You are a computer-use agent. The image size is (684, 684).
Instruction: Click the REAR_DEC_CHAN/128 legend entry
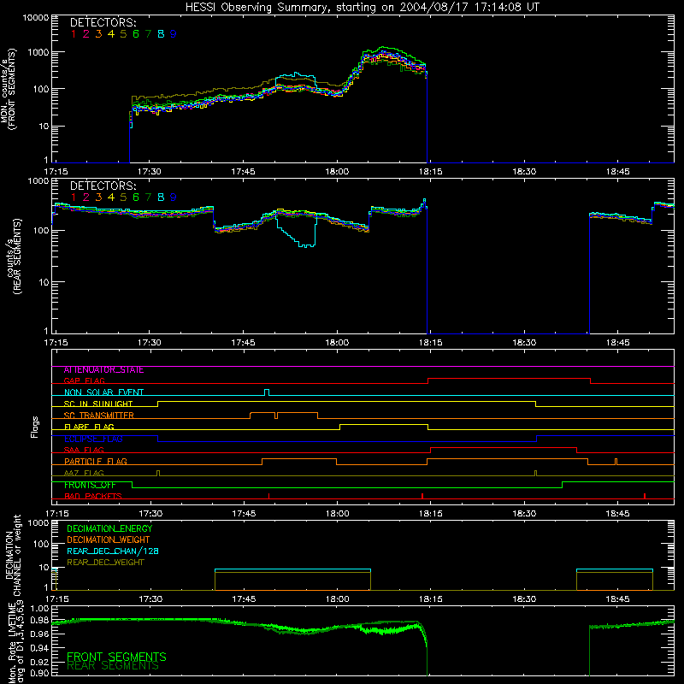(x=113, y=551)
